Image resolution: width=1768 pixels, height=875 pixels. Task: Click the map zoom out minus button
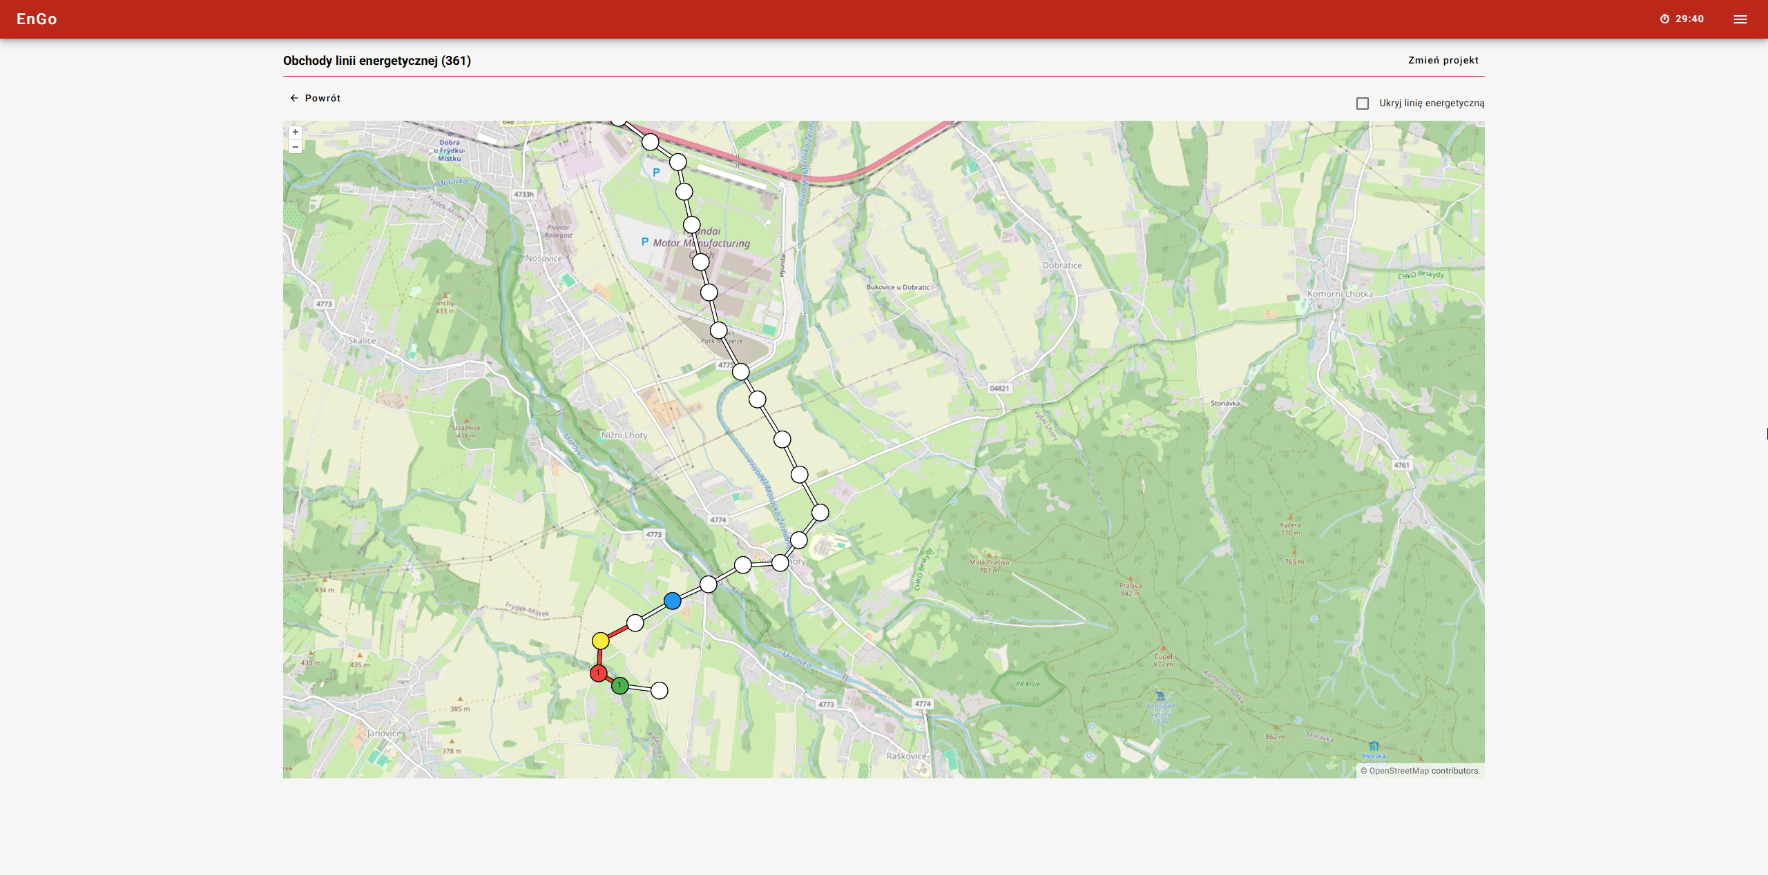(x=295, y=147)
